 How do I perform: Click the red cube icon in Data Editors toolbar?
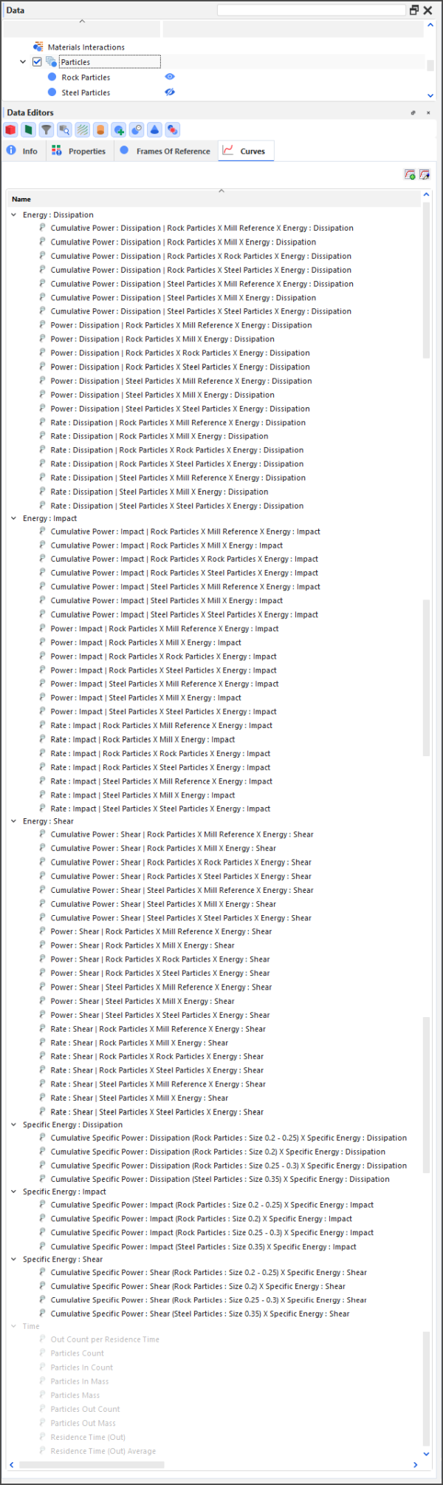(x=10, y=130)
